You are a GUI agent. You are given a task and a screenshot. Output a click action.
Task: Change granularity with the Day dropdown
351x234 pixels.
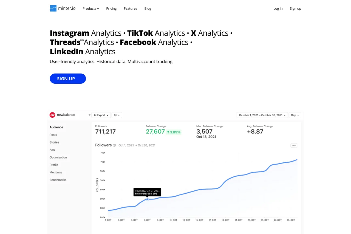click(295, 115)
